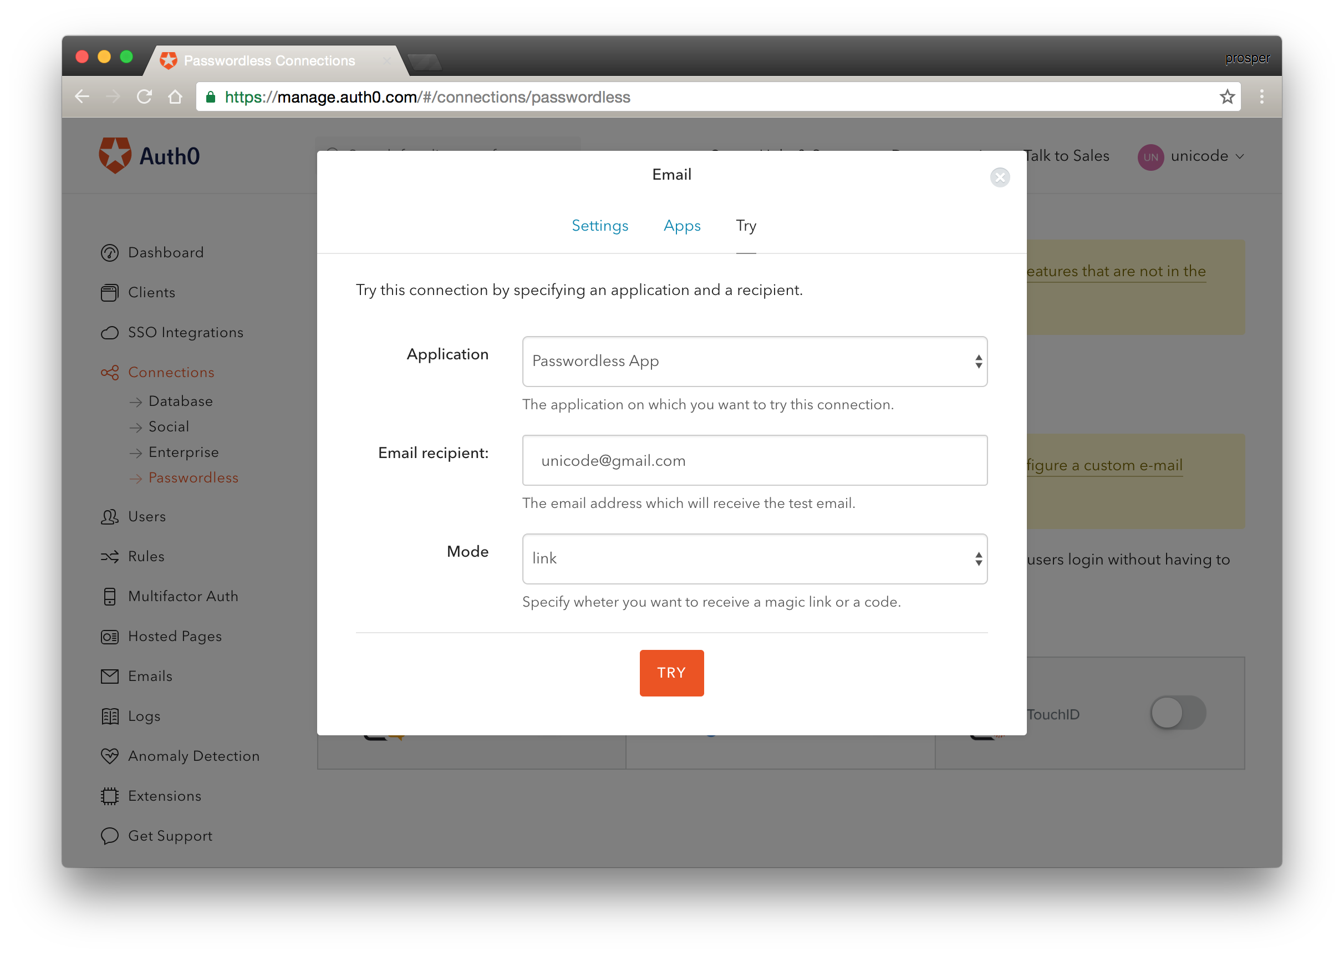1344x956 pixels.
Task: Click the Anomaly Detection heart icon
Action: click(109, 756)
